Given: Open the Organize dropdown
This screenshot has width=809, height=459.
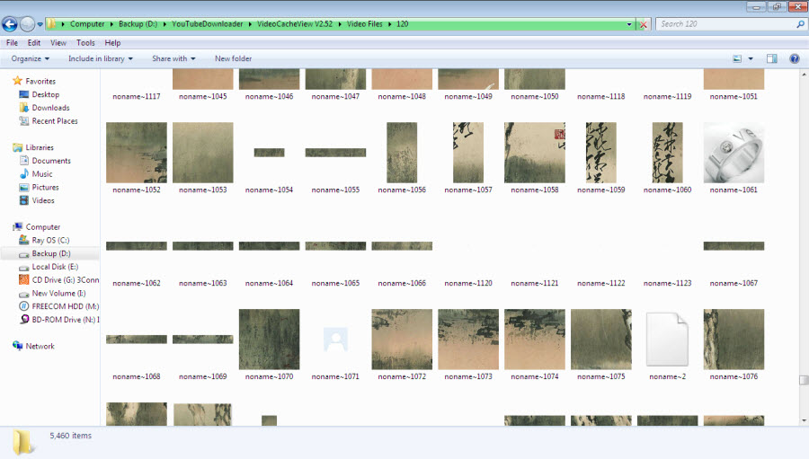Looking at the screenshot, I should click(x=31, y=58).
